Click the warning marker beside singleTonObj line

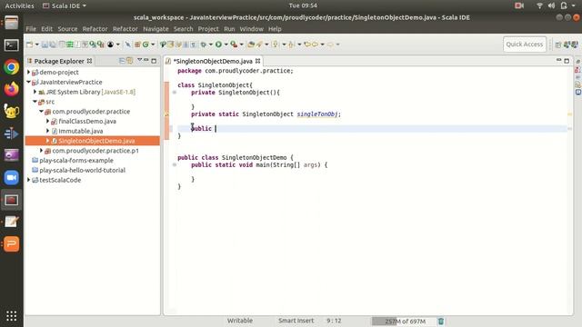coord(166,114)
